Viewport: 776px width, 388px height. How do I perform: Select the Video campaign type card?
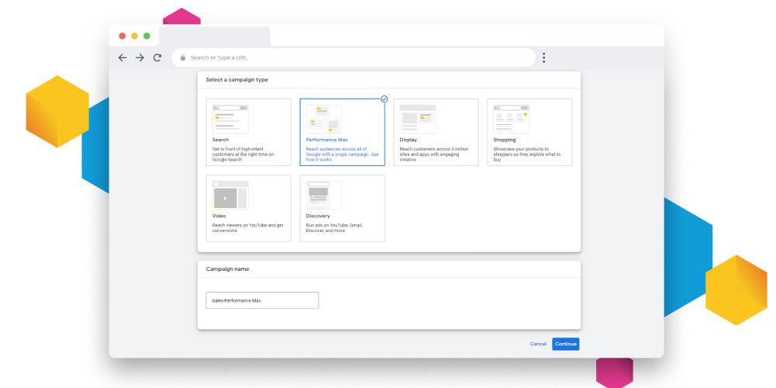[x=248, y=208]
